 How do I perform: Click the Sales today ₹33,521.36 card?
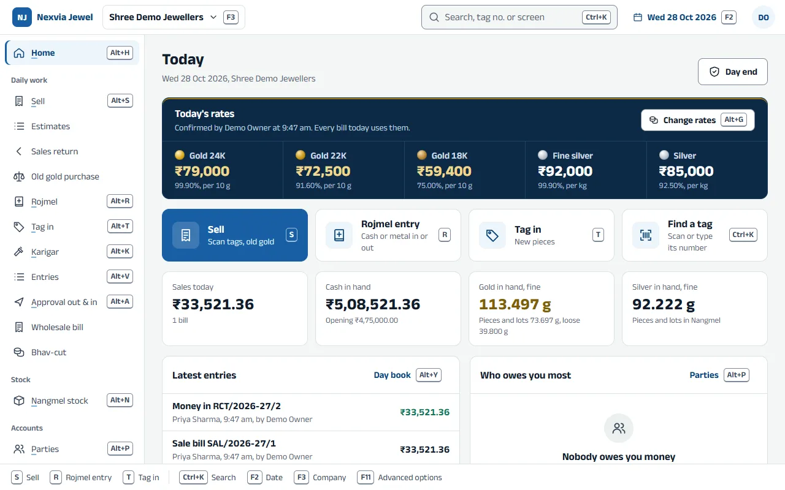click(x=235, y=309)
